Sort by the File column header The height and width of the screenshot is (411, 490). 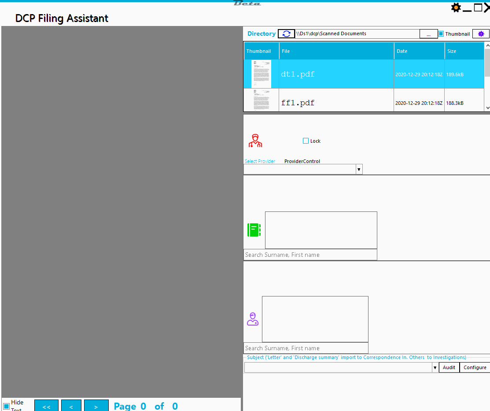336,51
